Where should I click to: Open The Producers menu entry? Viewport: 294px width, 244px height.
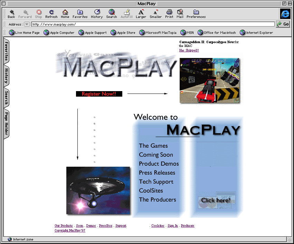(x=158, y=199)
